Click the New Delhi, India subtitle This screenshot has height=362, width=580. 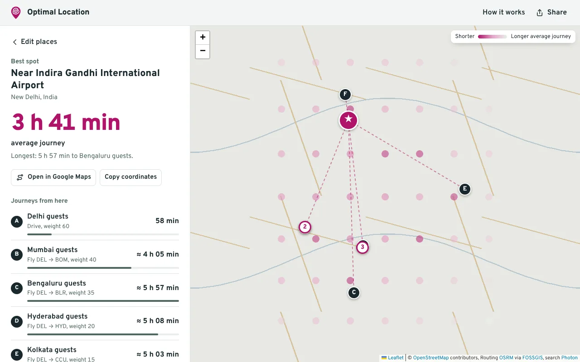coord(34,97)
